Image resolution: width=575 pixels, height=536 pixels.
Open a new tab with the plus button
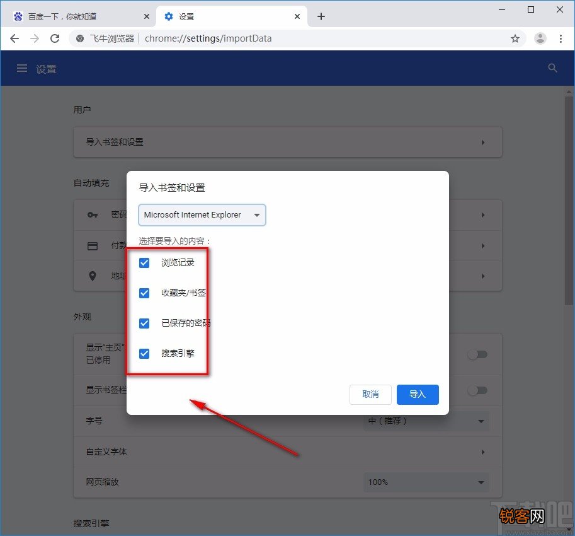pyautogui.click(x=321, y=16)
